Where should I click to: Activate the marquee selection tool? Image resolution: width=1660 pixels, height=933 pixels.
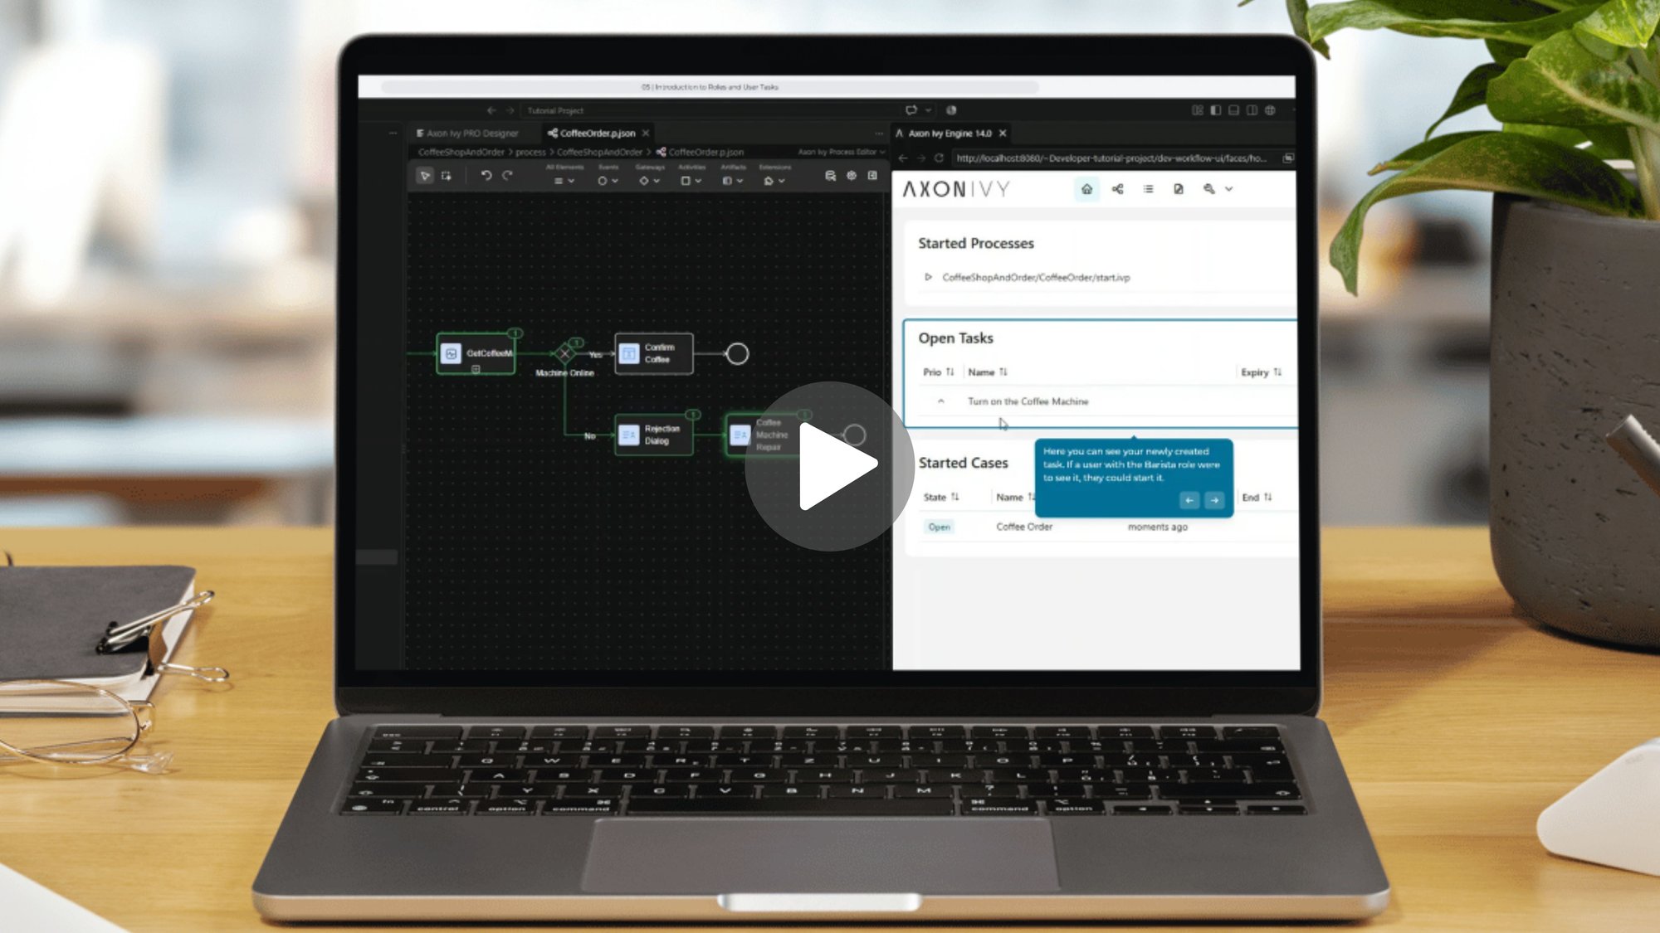447,176
